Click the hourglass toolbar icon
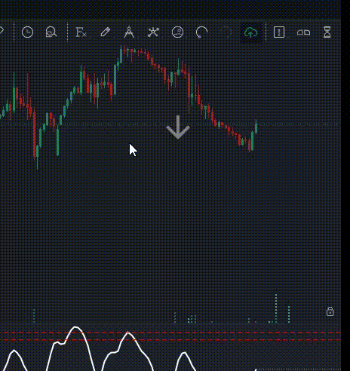The image size is (350, 371). (x=327, y=32)
